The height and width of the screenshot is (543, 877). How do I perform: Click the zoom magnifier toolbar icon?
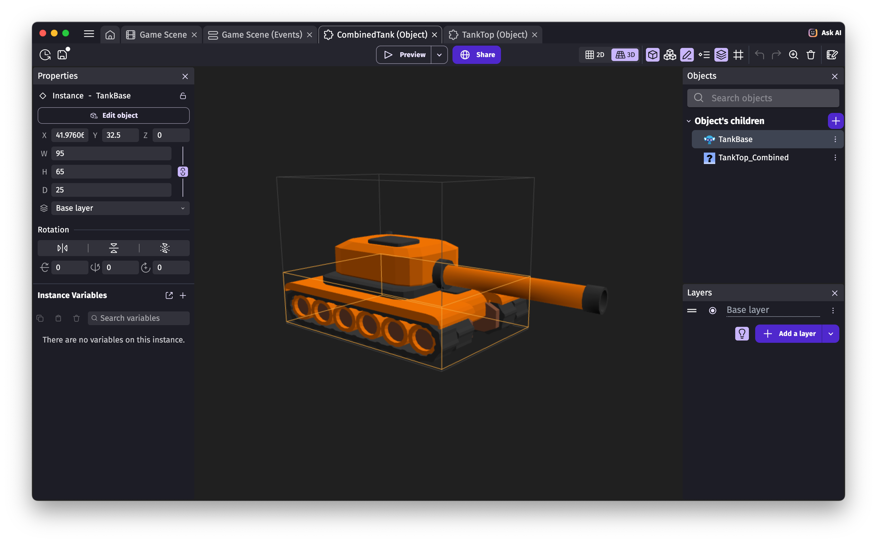click(793, 54)
